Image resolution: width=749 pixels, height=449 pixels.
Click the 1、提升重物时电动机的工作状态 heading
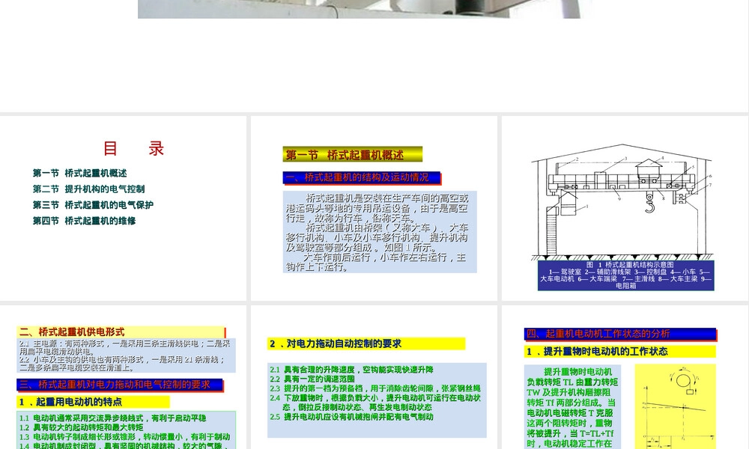pyautogui.click(x=620, y=352)
